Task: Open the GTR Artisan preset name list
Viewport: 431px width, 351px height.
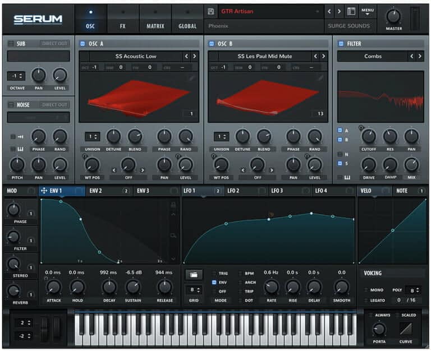Action: 270,12
